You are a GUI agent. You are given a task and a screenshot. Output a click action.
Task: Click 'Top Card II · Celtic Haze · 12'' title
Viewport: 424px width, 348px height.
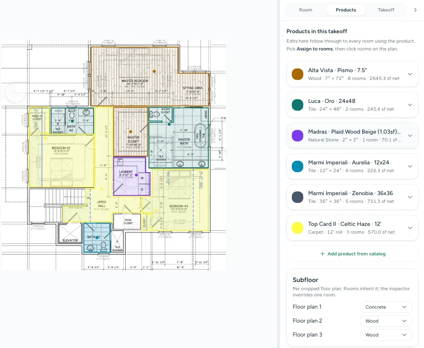pyautogui.click(x=345, y=224)
